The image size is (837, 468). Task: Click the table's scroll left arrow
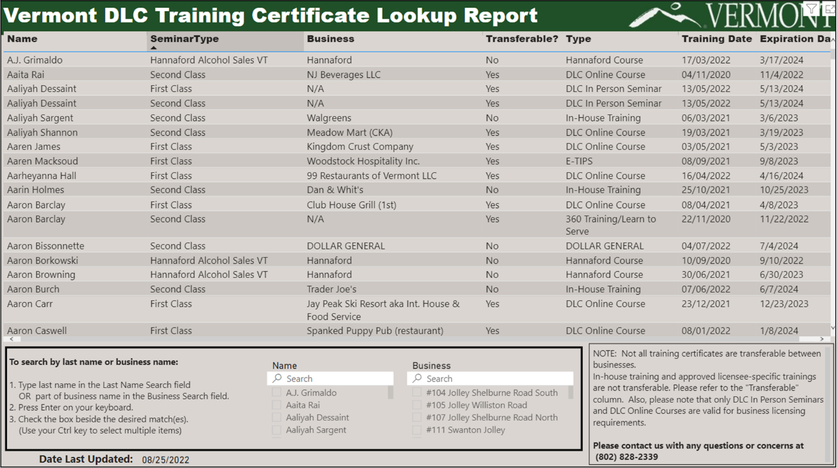coord(10,339)
